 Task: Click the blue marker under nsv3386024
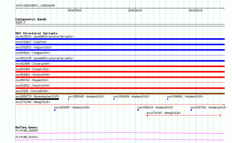(138, 110)
